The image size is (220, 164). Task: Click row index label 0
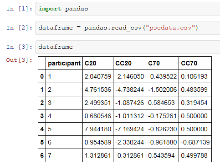click(42, 76)
